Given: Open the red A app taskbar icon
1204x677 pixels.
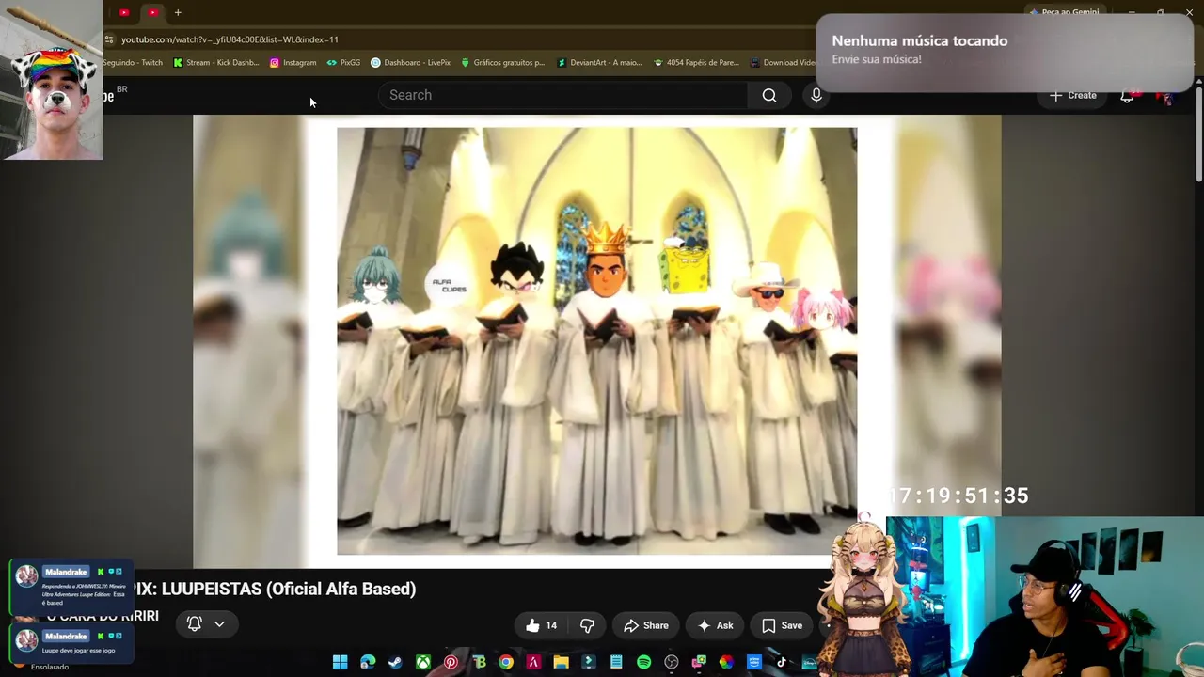Looking at the screenshot, I should pyautogui.click(x=533, y=662).
